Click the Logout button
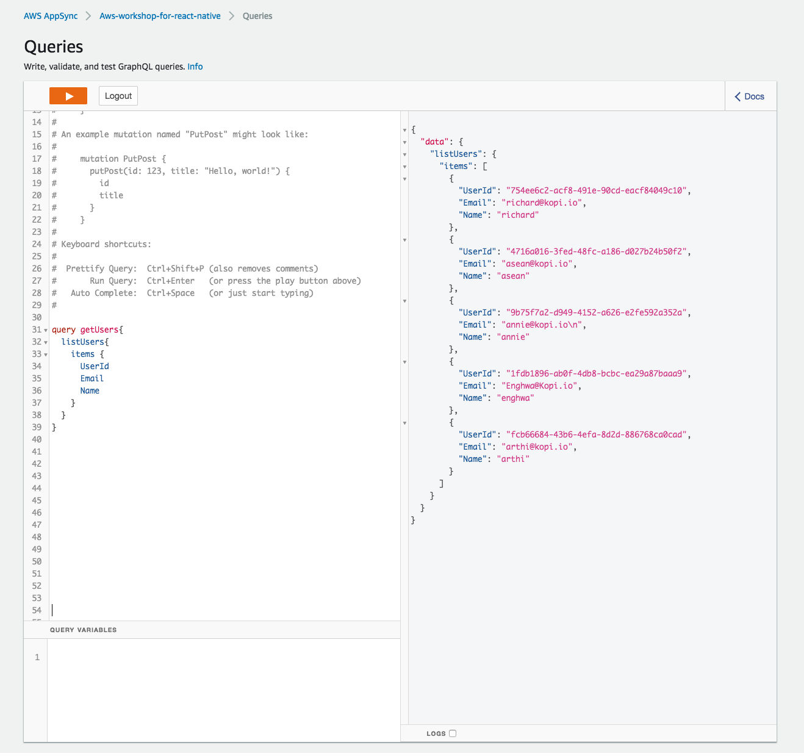 (118, 96)
